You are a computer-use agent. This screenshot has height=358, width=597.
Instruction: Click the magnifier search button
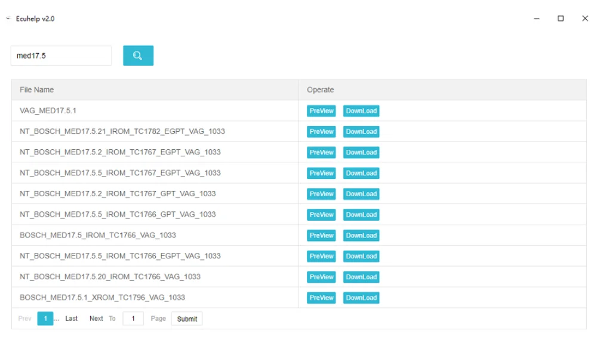pyautogui.click(x=139, y=55)
